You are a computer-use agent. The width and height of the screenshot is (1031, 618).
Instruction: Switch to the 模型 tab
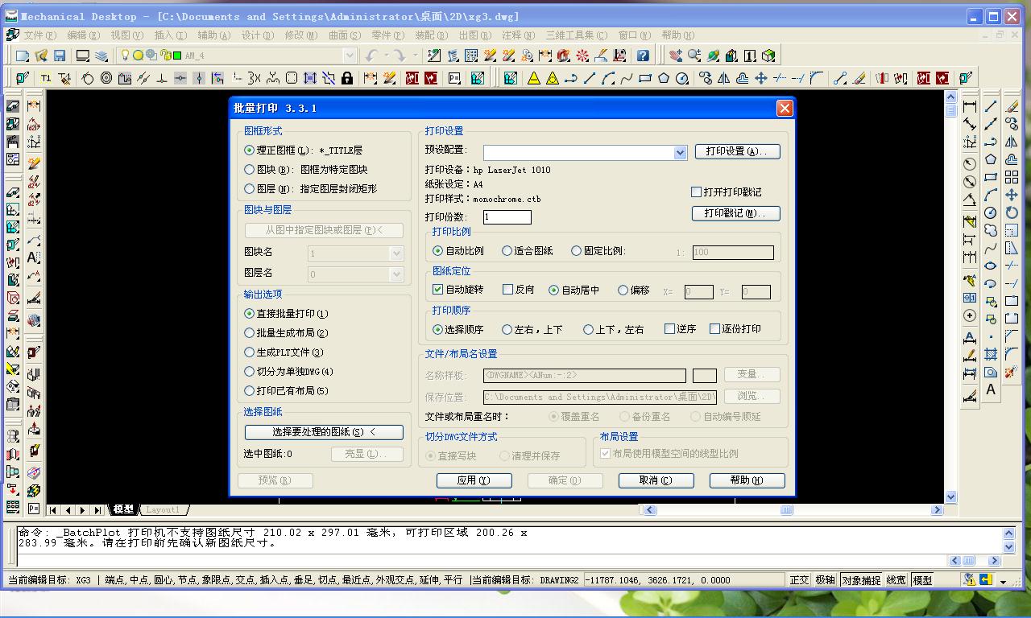coord(124,509)
